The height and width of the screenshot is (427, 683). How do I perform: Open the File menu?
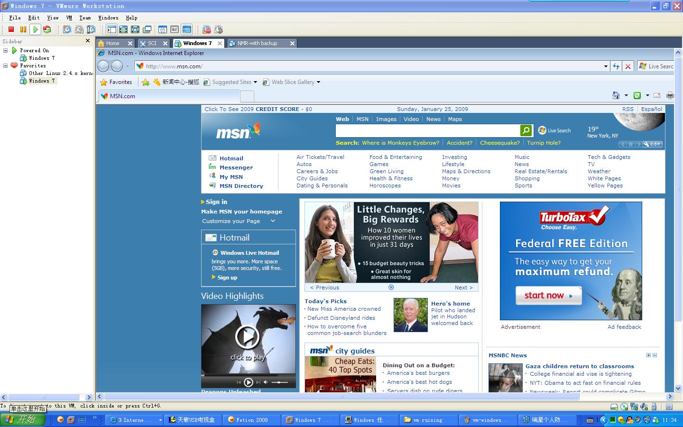tap(15, 18)
